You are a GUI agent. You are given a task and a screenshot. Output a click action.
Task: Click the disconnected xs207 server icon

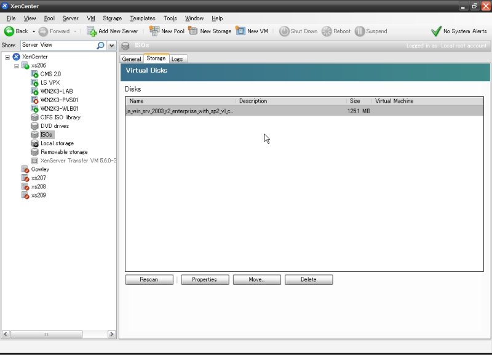(x=25, y=178)
